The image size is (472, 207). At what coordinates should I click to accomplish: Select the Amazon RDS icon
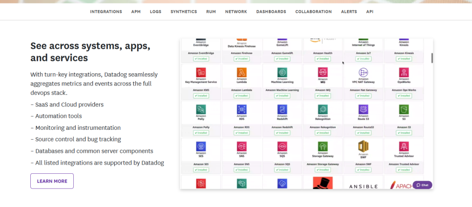[241, 109]
